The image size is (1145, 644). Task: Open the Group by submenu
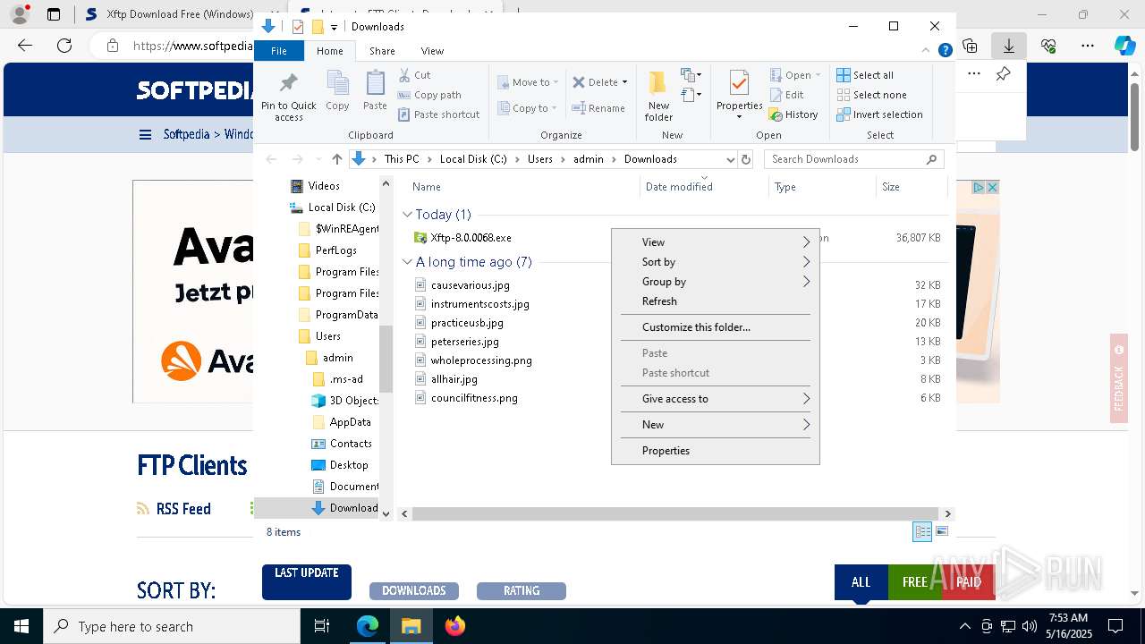pyautogui.click(x=716, y=282)
